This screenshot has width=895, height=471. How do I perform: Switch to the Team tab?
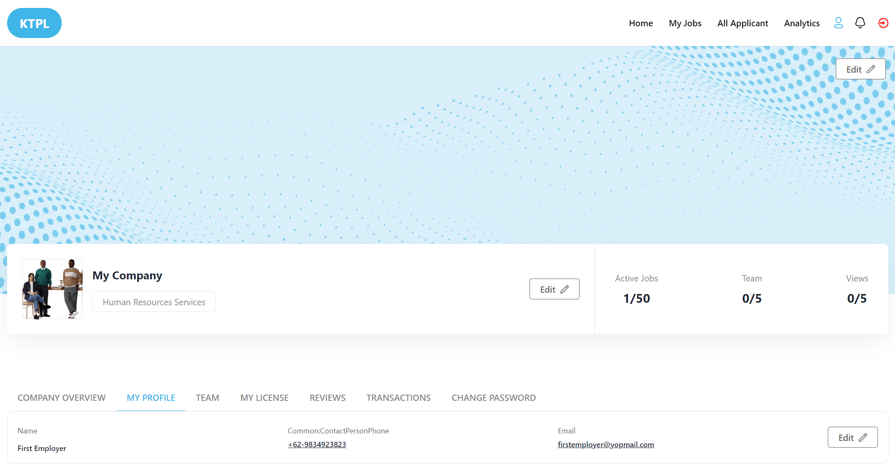click(x=207, y=398)
